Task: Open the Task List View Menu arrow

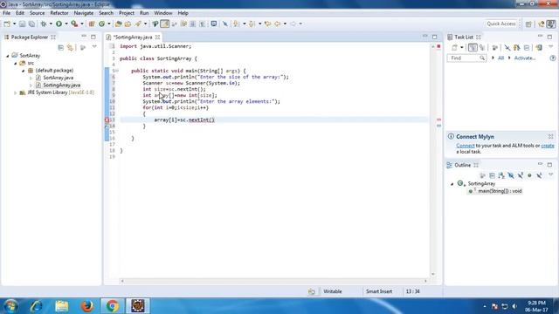Action: [551, 47]
